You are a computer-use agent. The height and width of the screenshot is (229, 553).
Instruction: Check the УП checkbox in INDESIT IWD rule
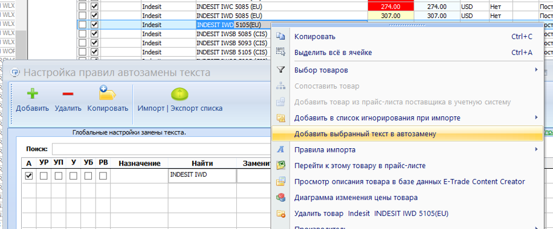tap(59, 175)
